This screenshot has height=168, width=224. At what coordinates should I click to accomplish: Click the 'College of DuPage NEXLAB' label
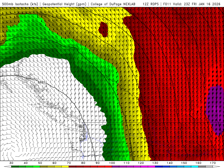113,4
